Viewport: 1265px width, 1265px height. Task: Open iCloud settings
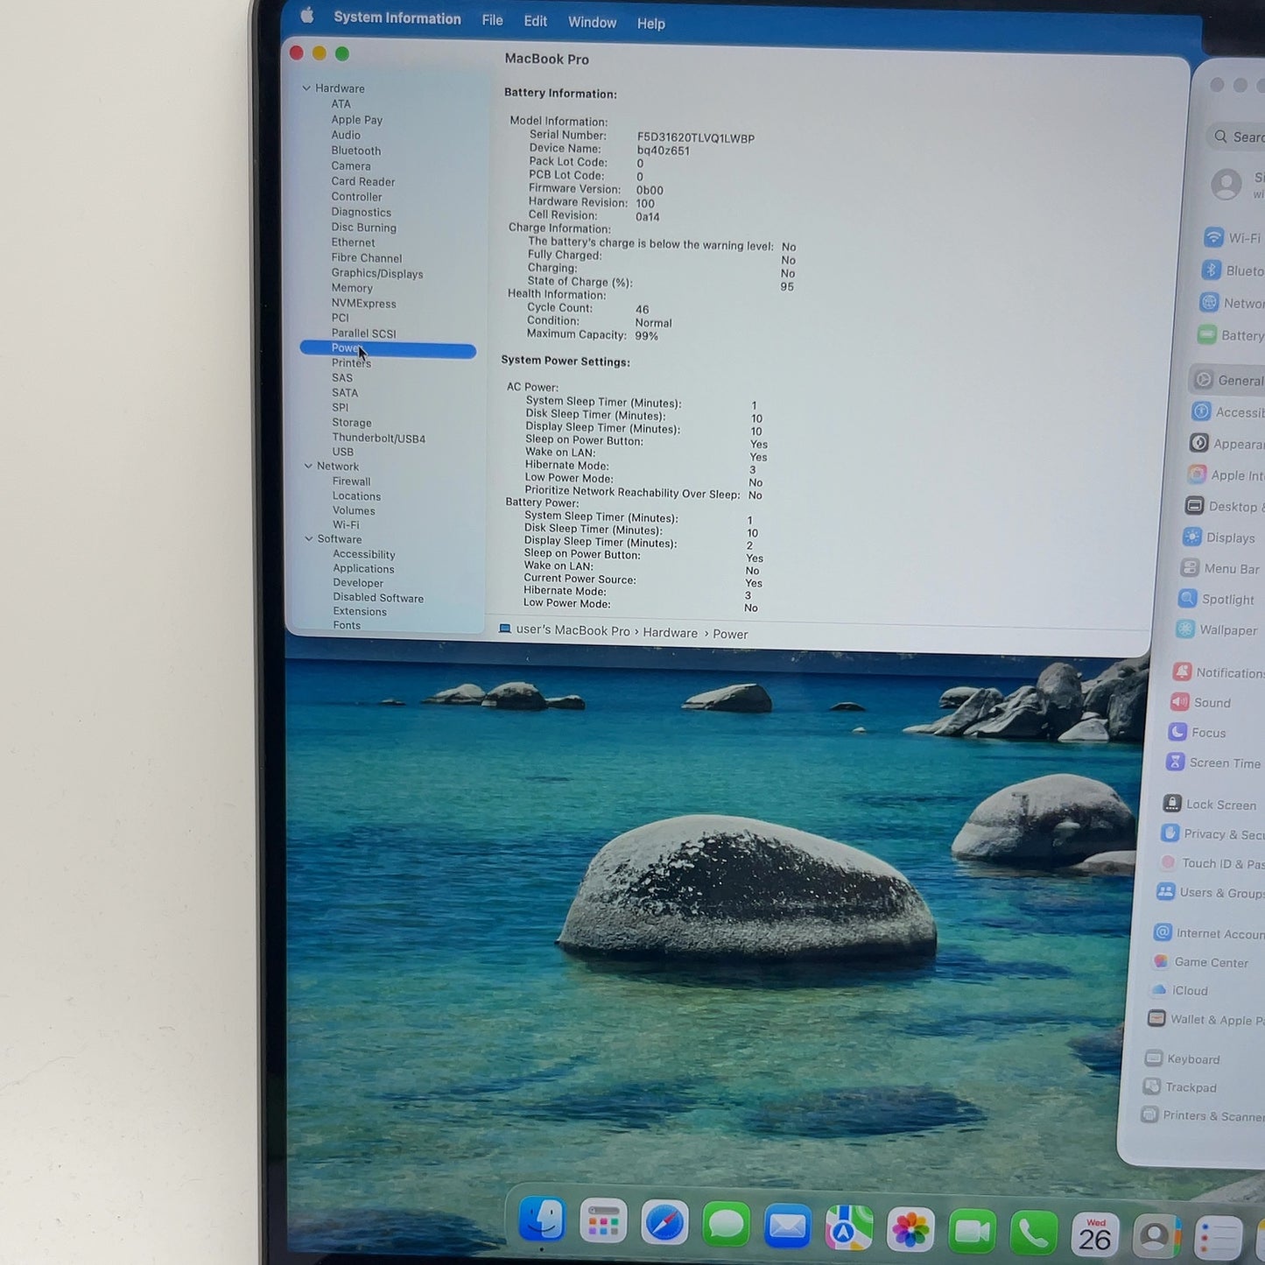[x=1180, y=990]
